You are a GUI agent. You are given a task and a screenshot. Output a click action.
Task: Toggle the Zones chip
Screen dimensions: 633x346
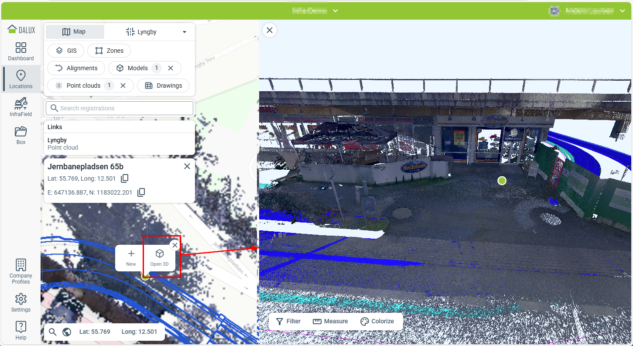coord(109,51)
